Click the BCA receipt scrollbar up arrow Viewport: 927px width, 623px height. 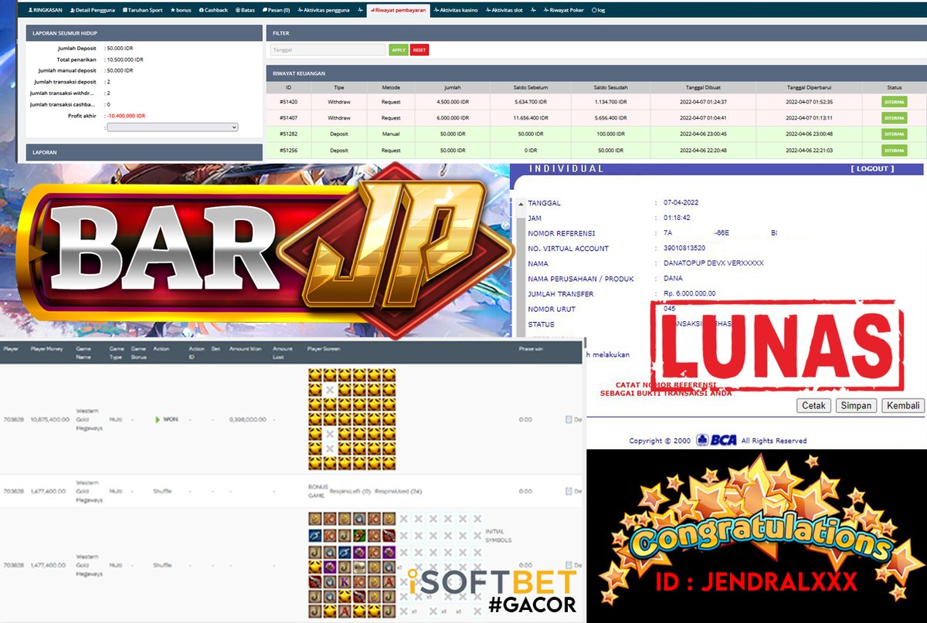tap(521, 204)
